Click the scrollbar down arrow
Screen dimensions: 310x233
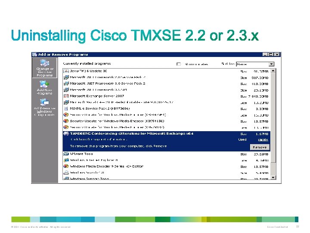(273, 177)
